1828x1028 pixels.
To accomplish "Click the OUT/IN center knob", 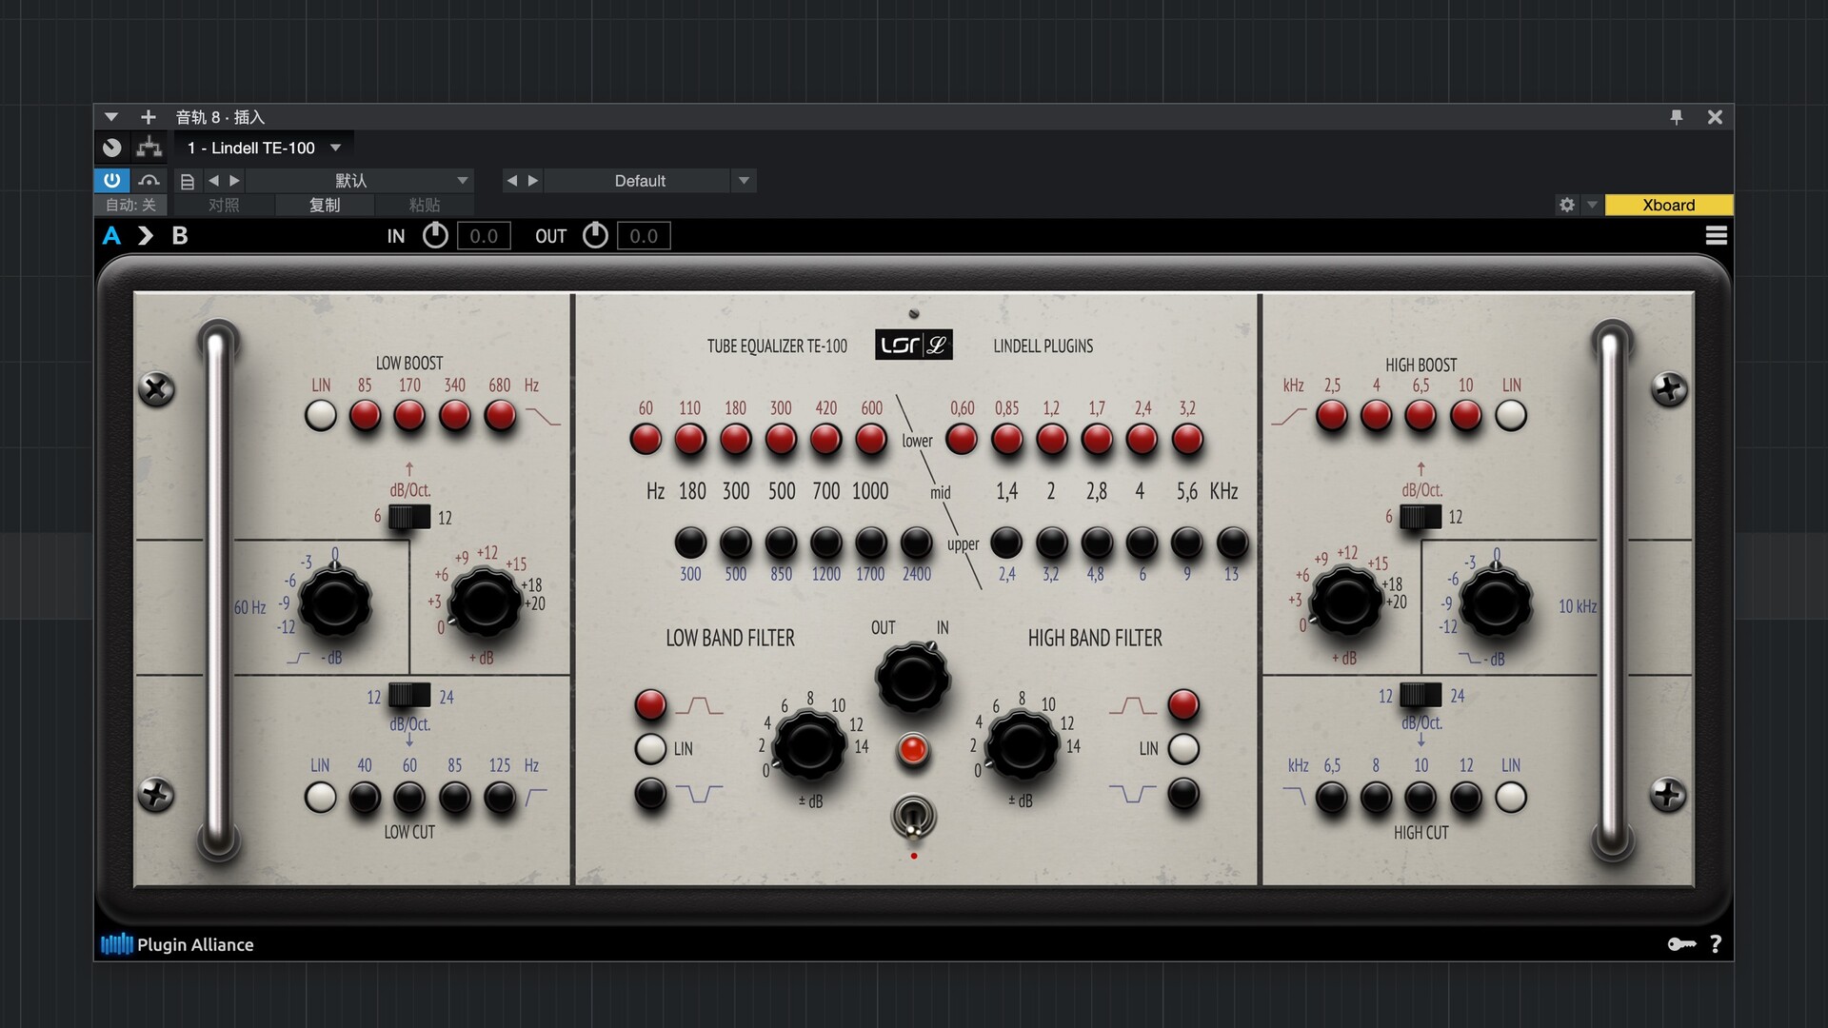I will pos(912,678).
